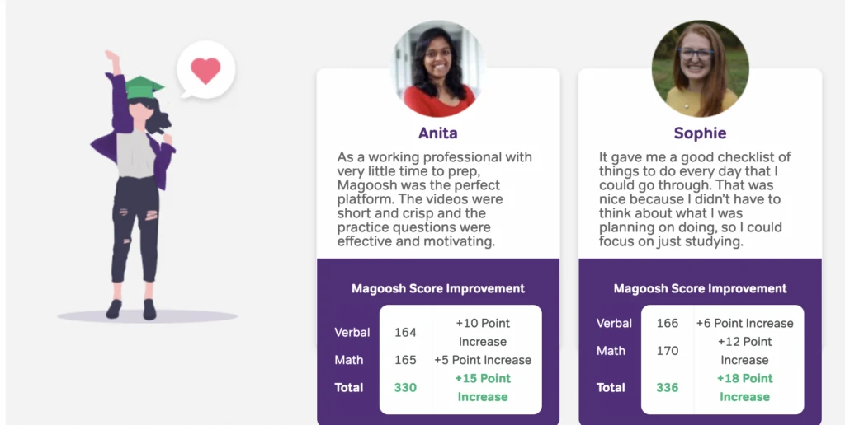Click Sophie's +18 Point Increase text
The image size is (845, 425).
[745, 387]
